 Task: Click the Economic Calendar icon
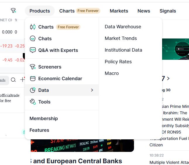[x=33, y=78]
